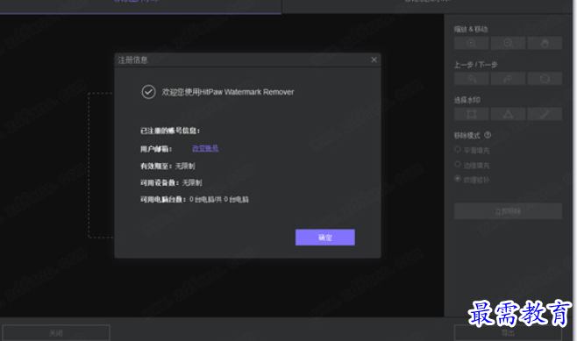This screenshot has height=341, width=577.
Task: Click the 关闭 button at bottom
Action: 56,333
